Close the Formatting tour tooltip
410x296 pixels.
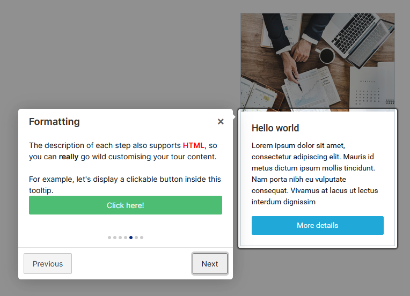coord(221,122)
